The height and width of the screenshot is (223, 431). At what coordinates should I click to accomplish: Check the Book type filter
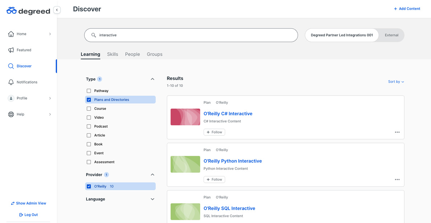point(89,144)
